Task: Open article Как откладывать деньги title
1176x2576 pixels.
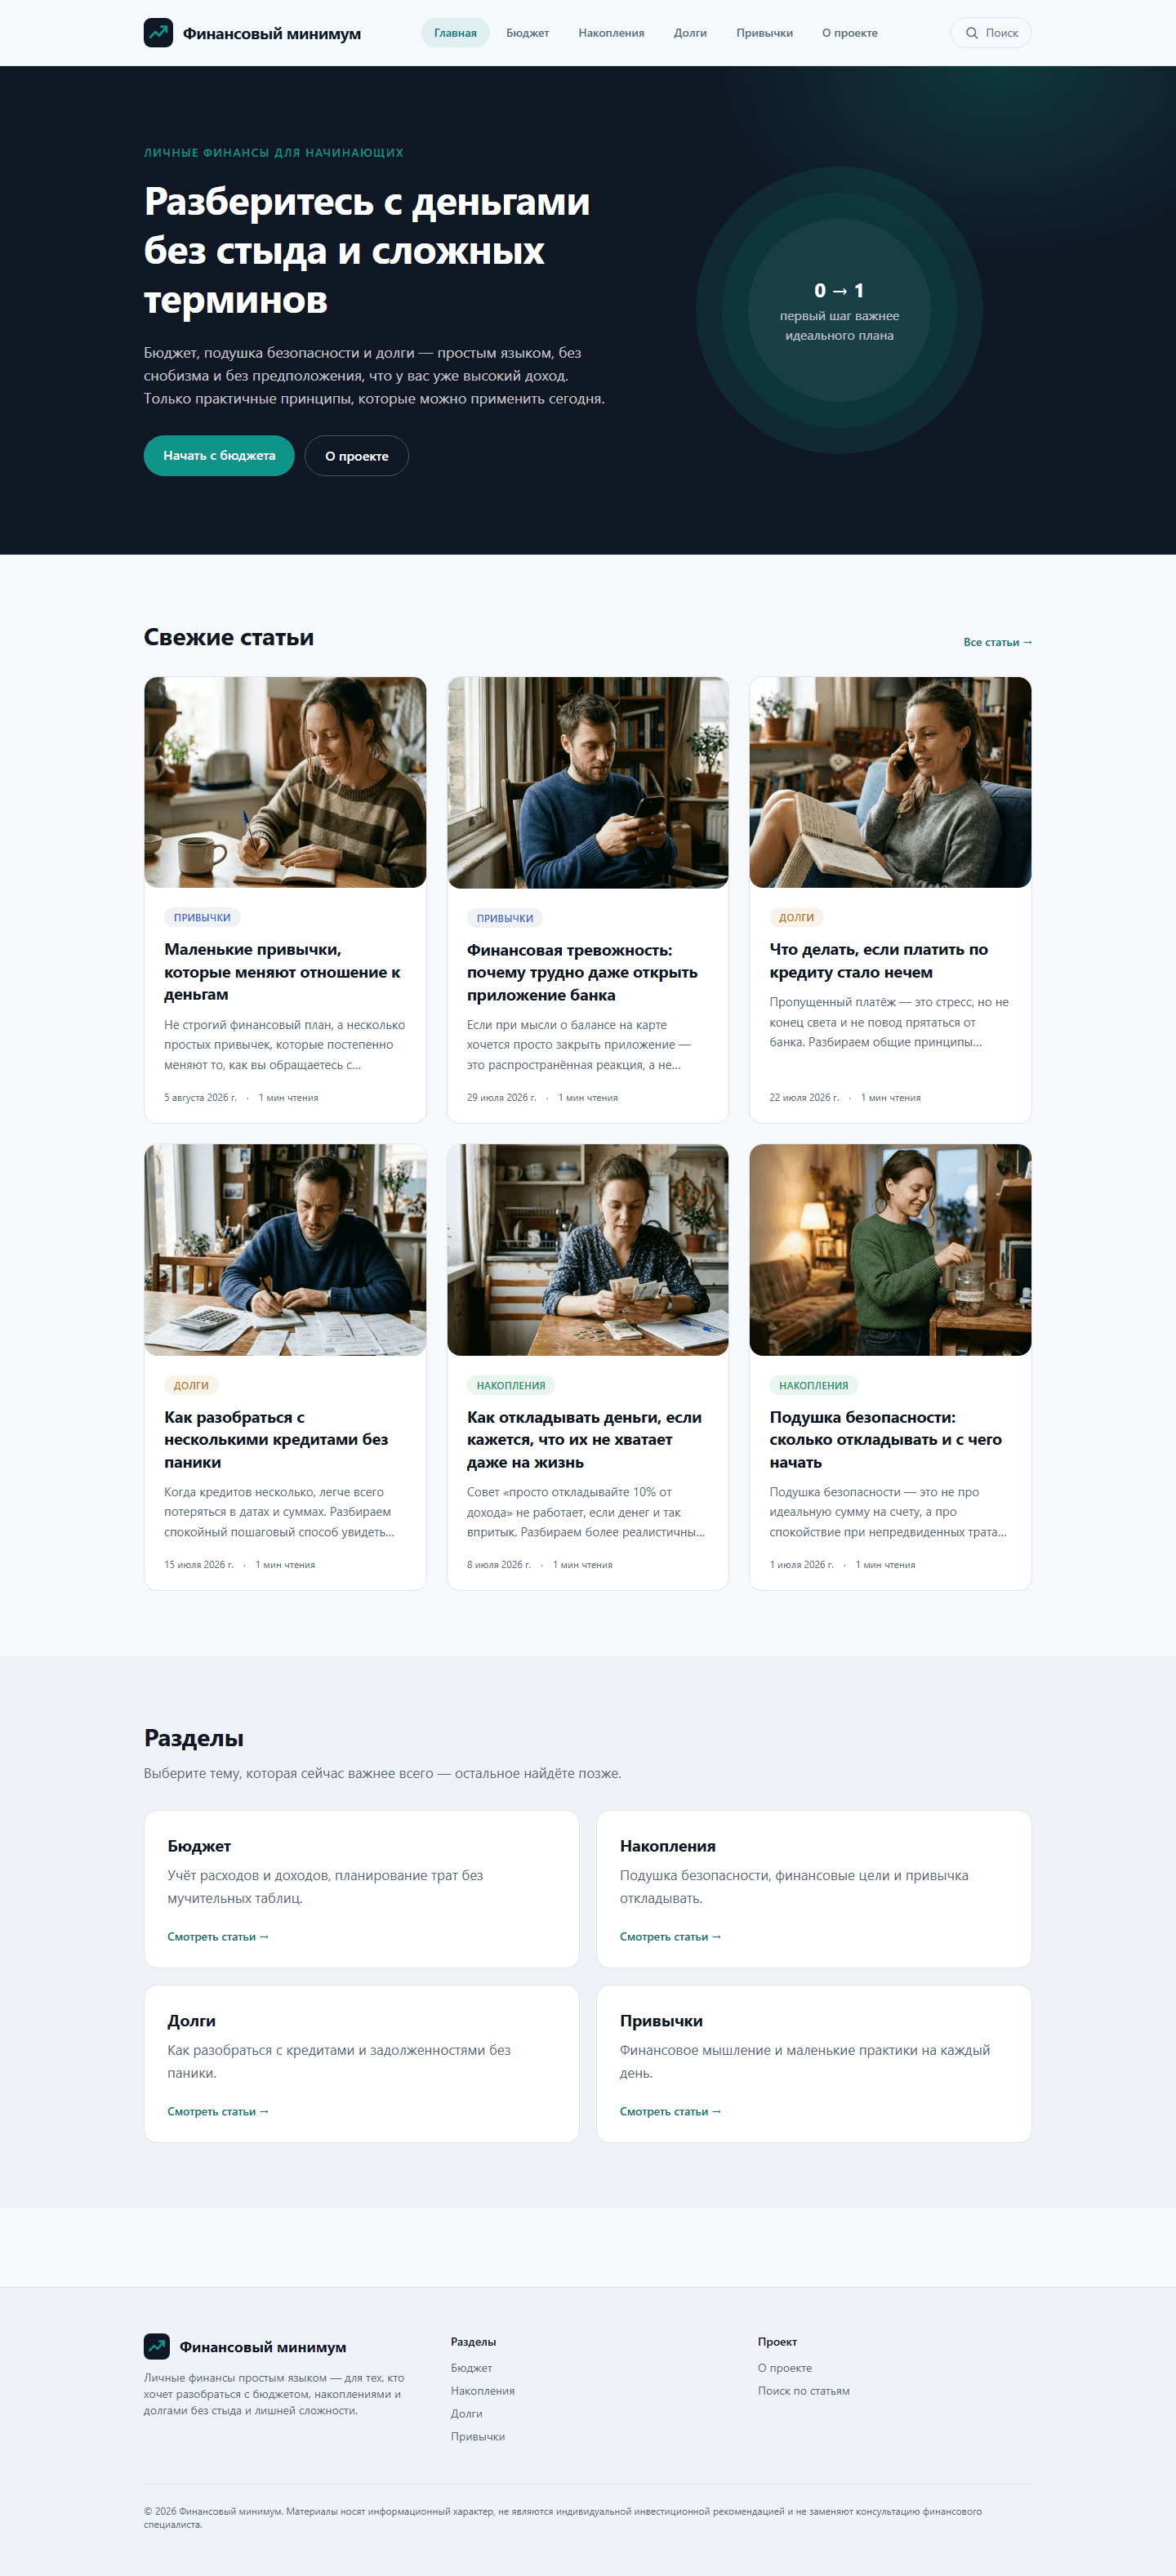Action: point(585,1439)
